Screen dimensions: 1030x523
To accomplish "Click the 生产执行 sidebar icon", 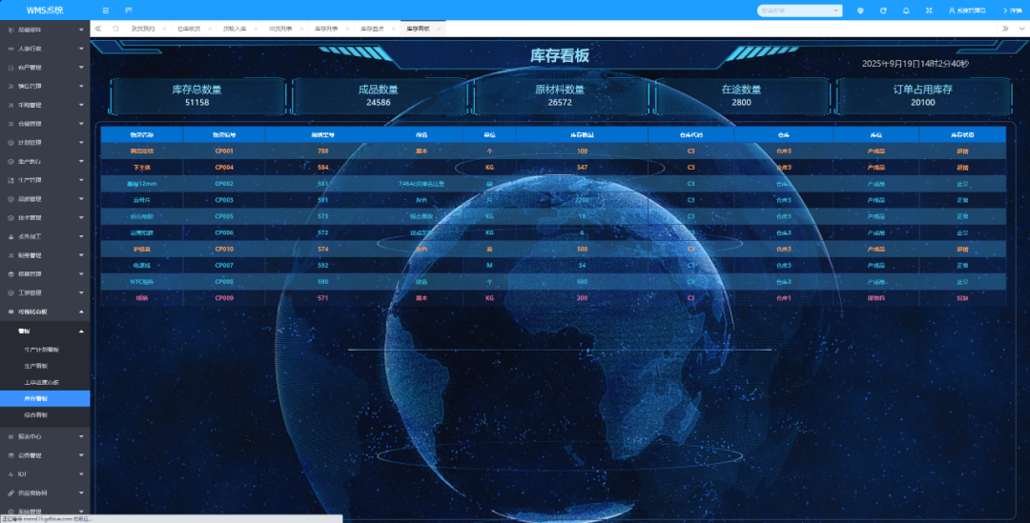I will [x=10, y=161].
